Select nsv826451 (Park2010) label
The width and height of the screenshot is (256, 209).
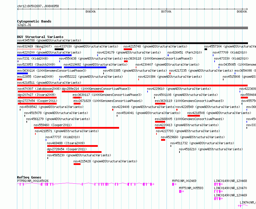[185, 52]
